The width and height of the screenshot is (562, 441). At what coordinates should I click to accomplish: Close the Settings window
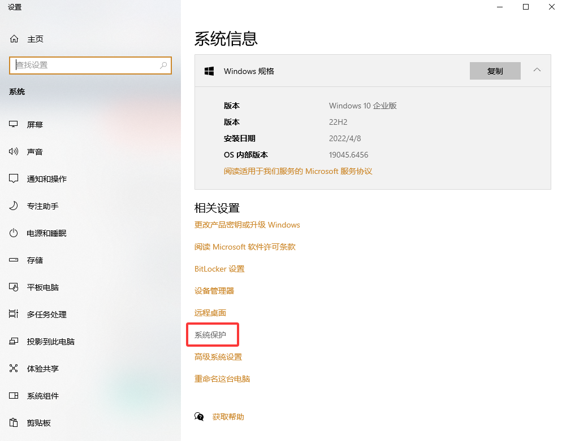click(552, 7)
